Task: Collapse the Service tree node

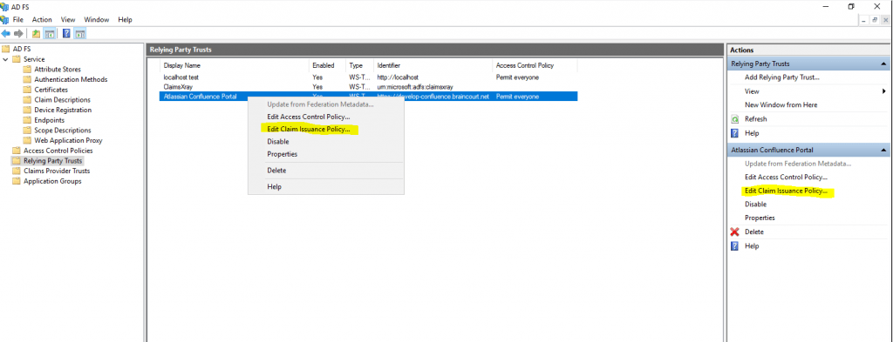Action: pos(6,59)
